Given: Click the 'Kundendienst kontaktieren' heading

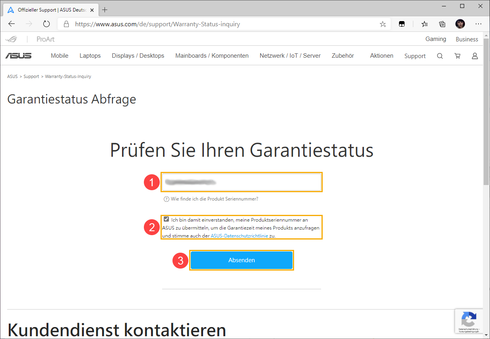Looking at the screenshot, I should tap(117, 330).
